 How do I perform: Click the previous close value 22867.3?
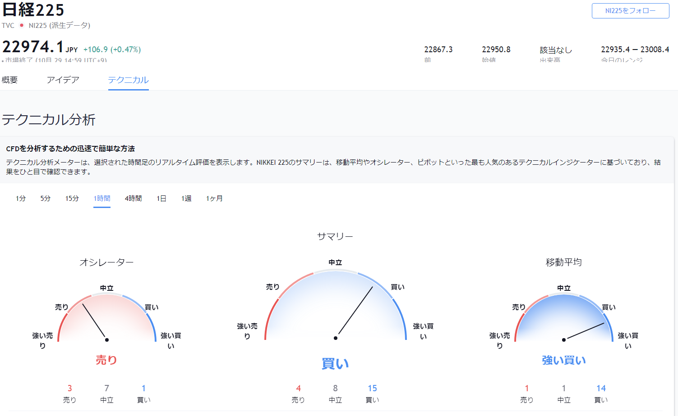[438, 50]
